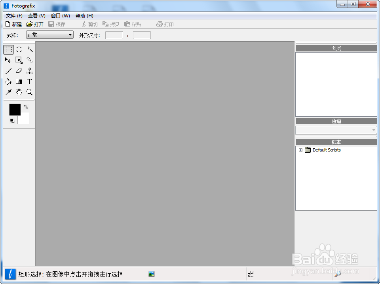Click the white background color swatch
This screenshot has height=284, width=380.
[x=25, y=119]
